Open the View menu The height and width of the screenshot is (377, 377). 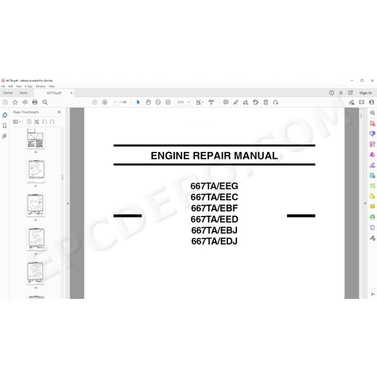click(19, 86)
